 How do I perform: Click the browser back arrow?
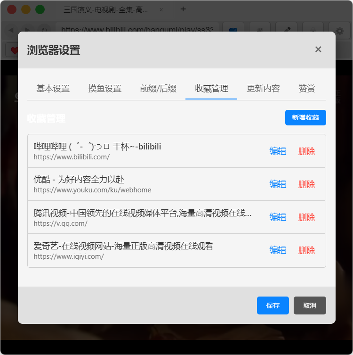click(11, 30)
